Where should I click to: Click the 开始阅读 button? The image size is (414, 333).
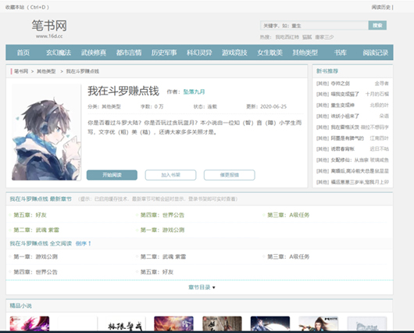click(112, 175)
